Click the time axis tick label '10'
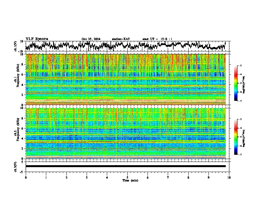This screenshot has width=258, height=199. 229,178
